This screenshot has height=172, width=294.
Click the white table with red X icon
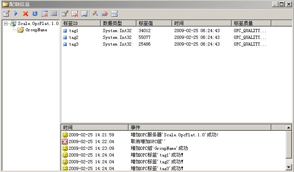click(75, 13)
